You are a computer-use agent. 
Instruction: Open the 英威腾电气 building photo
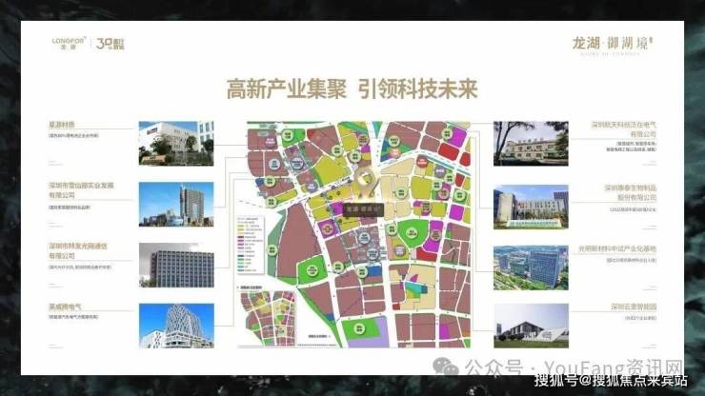(x=176, y=325)
